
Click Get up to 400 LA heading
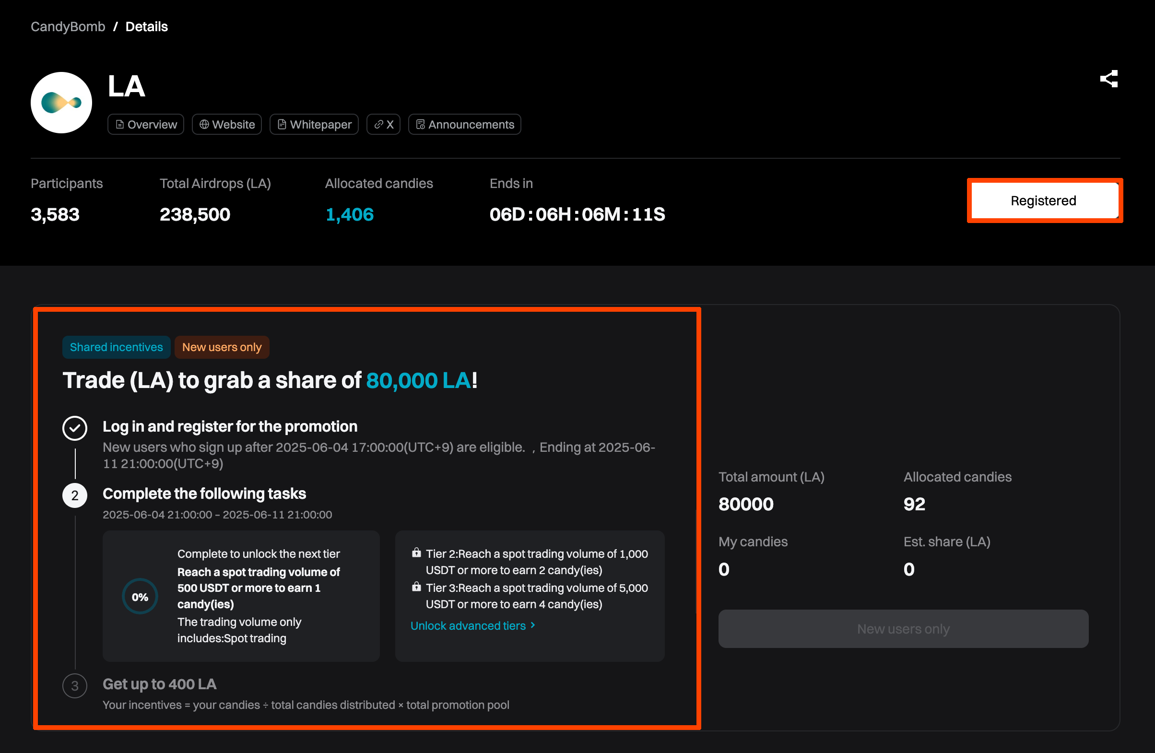coord(160,683)
